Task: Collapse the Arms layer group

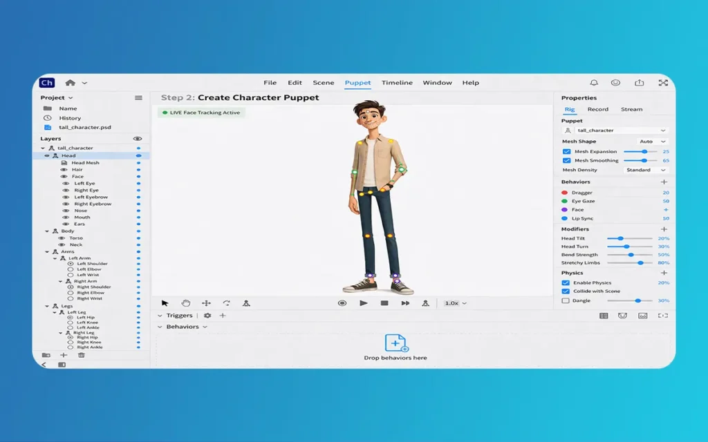Action: point(47,252)
